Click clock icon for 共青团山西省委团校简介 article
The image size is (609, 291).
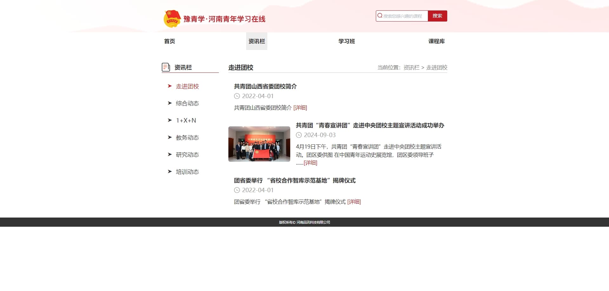(237, 96)
